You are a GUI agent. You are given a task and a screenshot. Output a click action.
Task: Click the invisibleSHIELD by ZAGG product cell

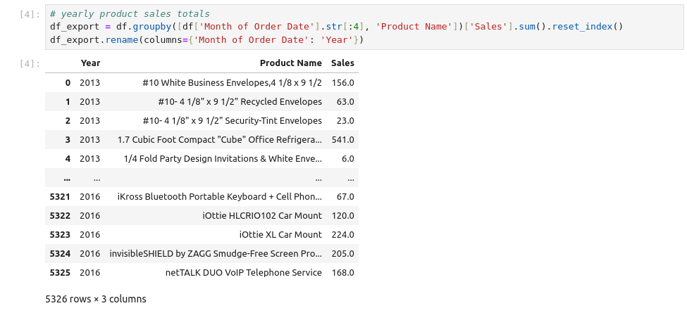pos(216,254)
